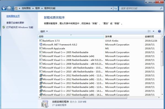Screen dimensions: 165x109
Task: Maximize the Programs and Features window
Action: [x=153, y=2]
